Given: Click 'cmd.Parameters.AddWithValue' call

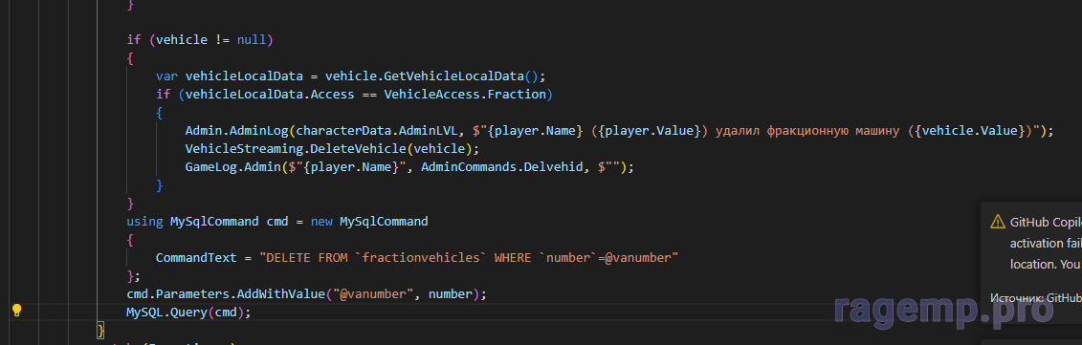Looking at the screenshot, I should (x=226, y=294).
